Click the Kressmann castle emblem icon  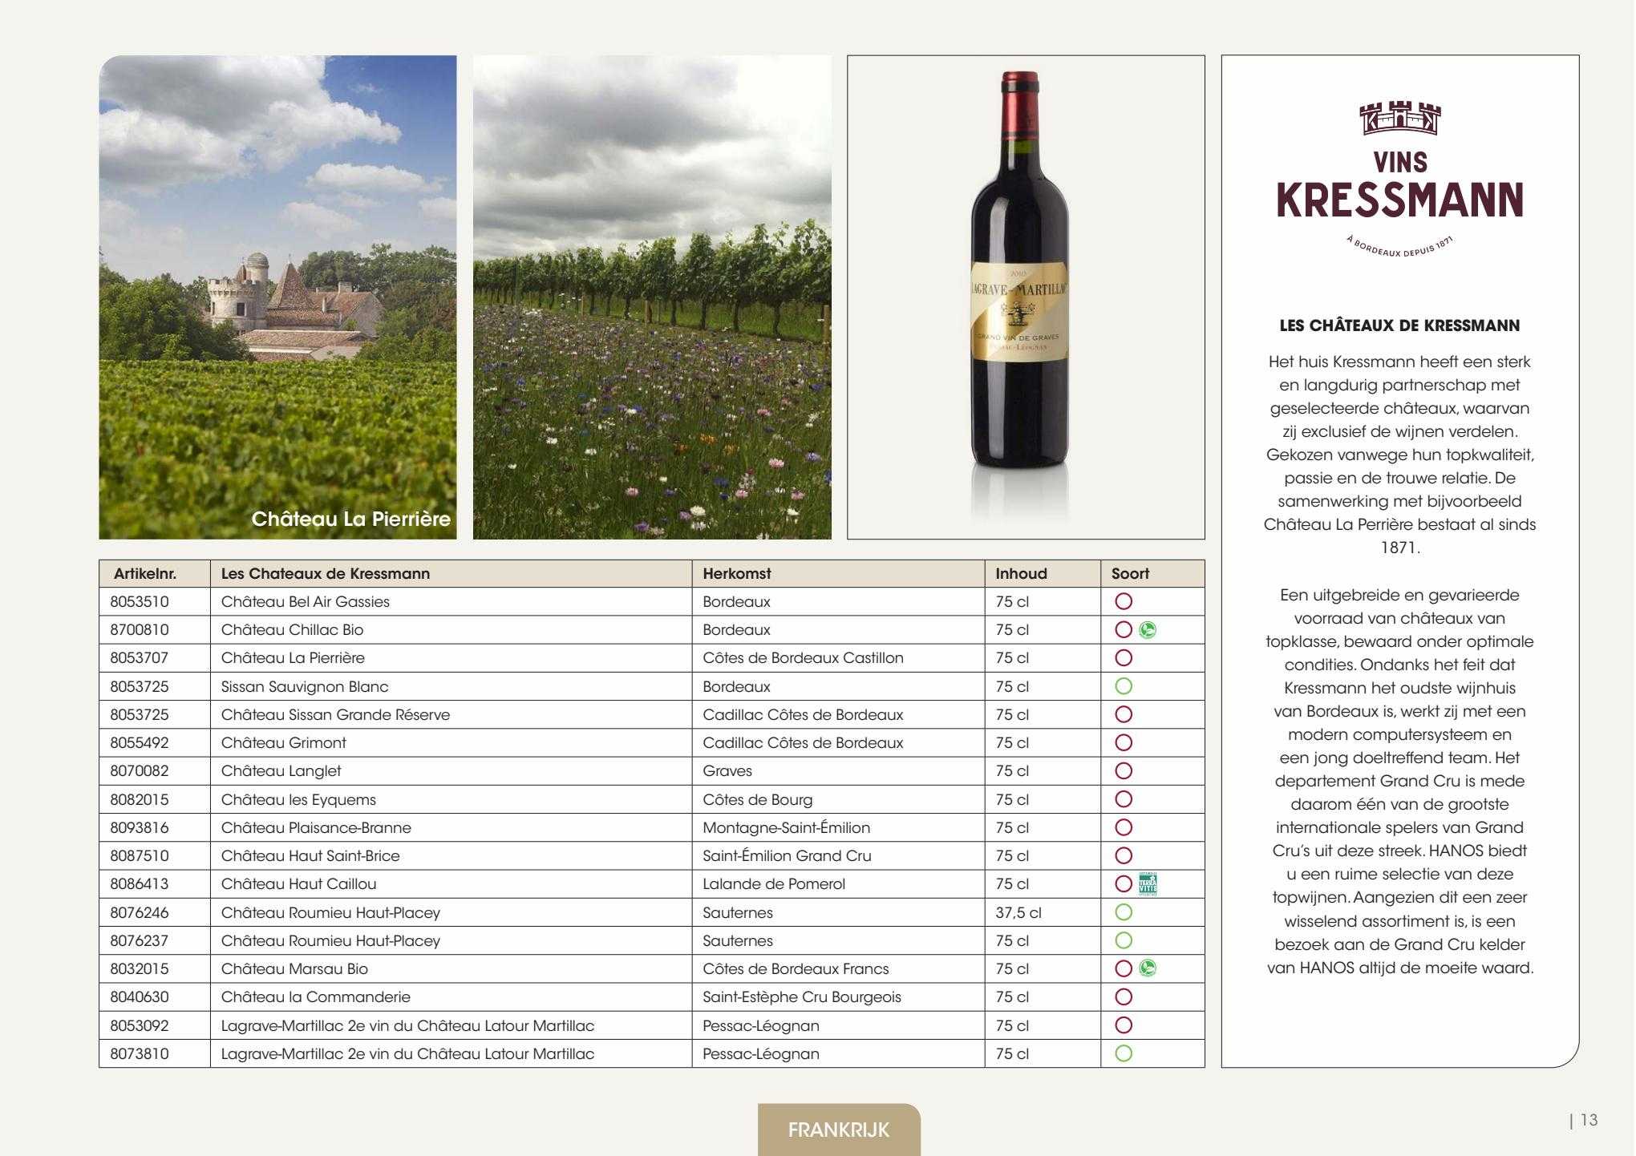pyautogui.click(x=1400, y=118)
